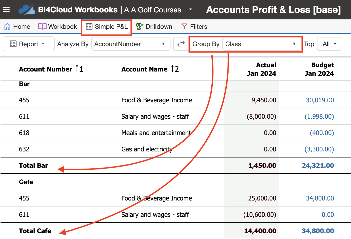This screenshot has width=351, height=239.
Task: Click the BI4Cloud cloud logo
Action: (27, 10)
